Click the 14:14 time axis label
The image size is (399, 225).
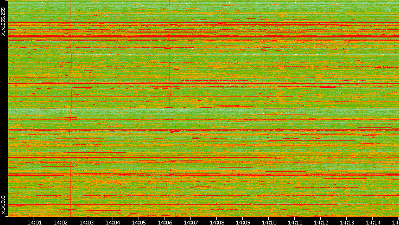coord(373,223)
